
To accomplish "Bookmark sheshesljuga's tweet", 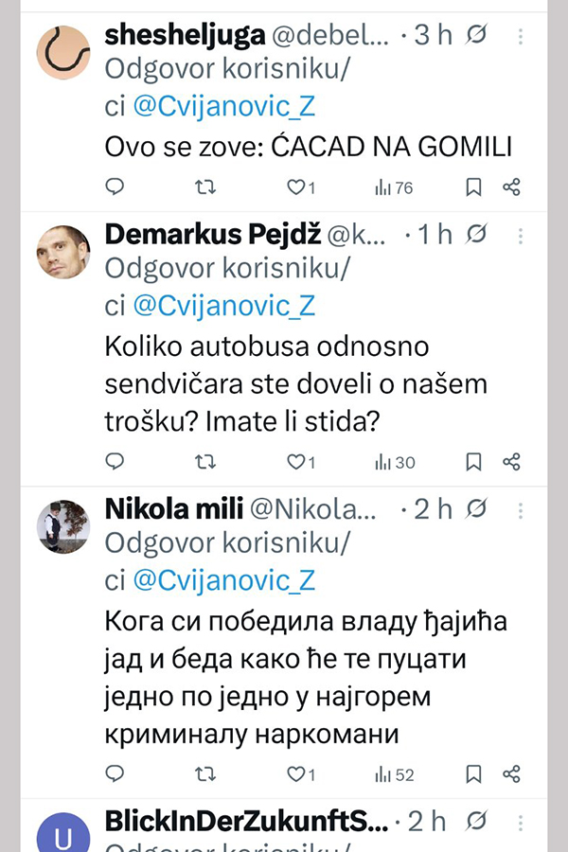I will pyautogui.click(x=473, y=186).
